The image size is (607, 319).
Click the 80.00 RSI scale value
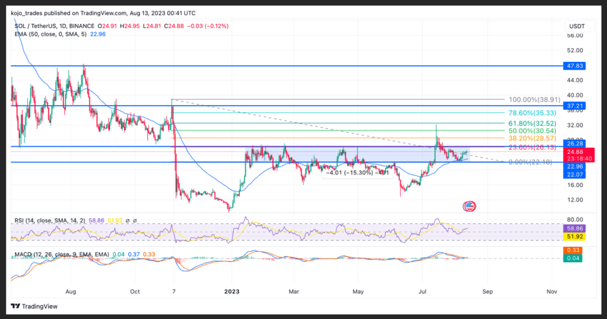click(575, 219)
